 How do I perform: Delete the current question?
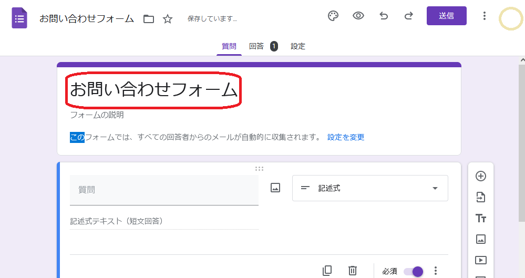pos(352,271)
